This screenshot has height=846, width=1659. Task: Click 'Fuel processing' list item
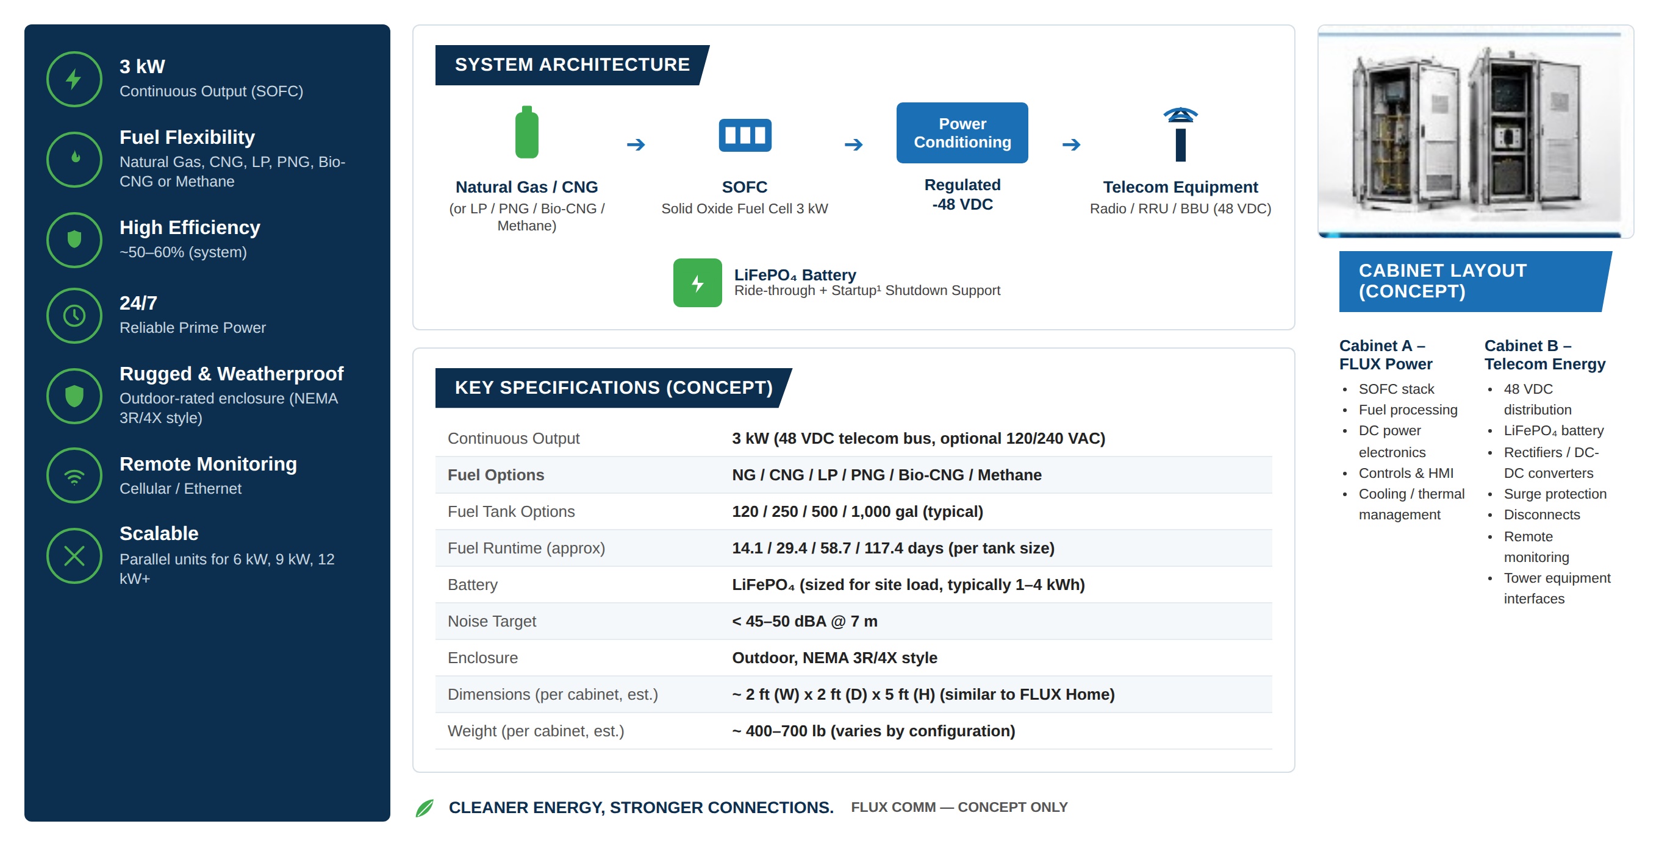click(x=1407, y=410)
